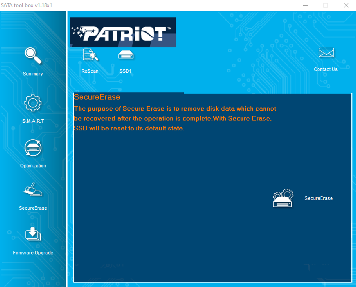Click the Contact Us label
The height and width of the screenshot is (287, 356).
326,69
